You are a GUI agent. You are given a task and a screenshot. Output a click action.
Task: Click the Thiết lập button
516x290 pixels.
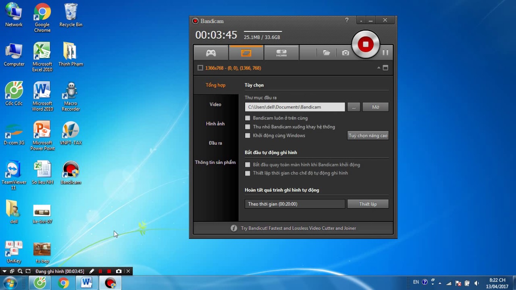tap(368, 204)
